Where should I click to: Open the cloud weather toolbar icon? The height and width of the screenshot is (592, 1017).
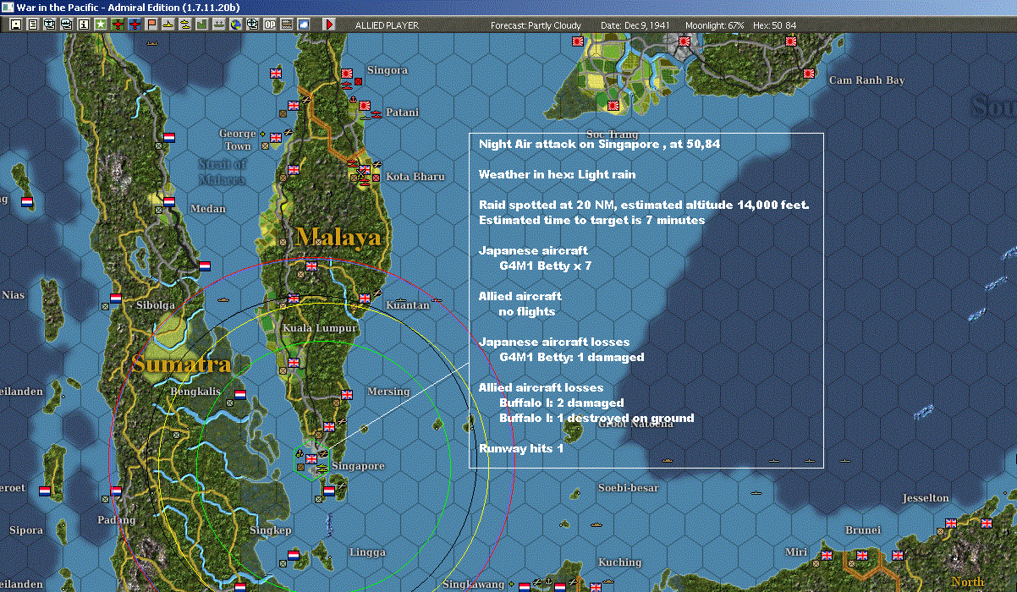[304, 25]
